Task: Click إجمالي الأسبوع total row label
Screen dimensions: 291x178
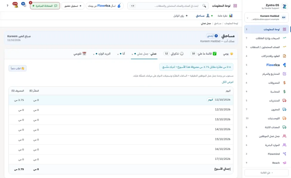Action: tap(222, 169)
